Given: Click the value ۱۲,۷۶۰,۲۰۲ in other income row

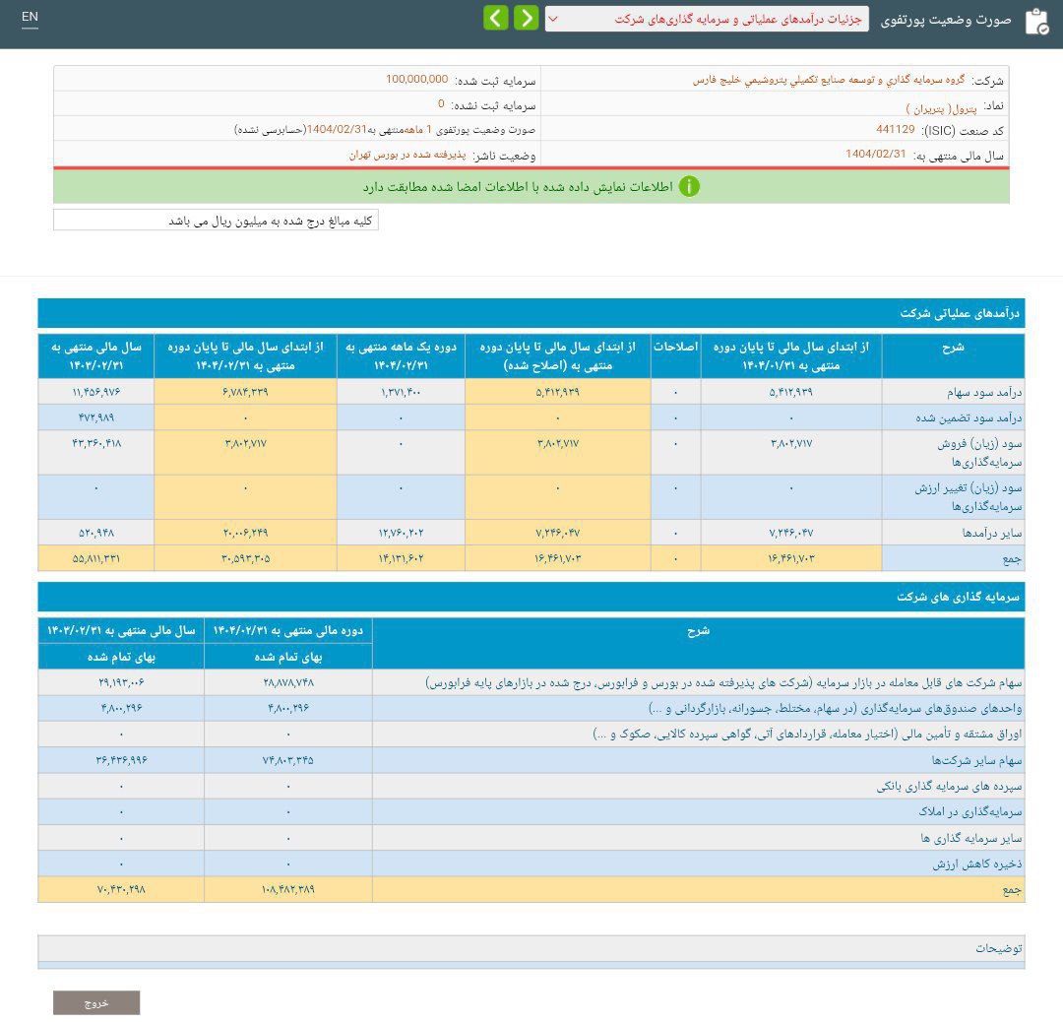Looking at the screenshot, I should pos(401,533).
